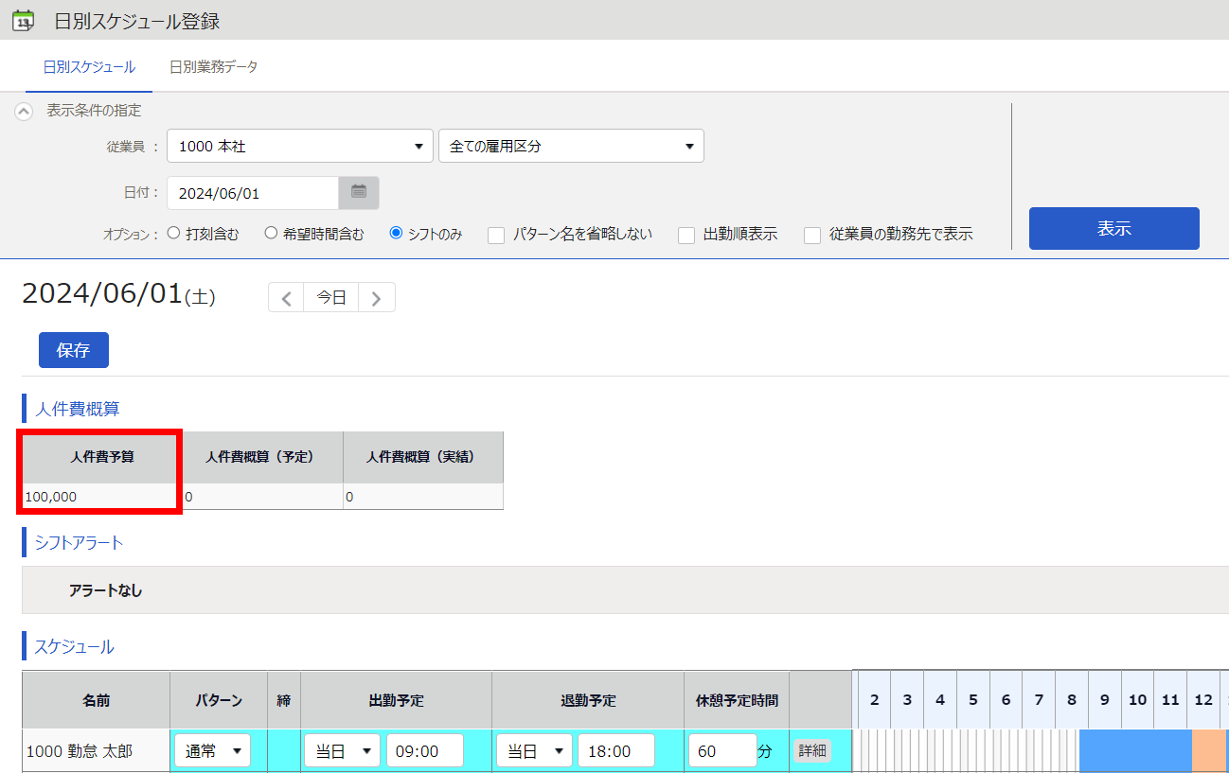Click the 表示 button
Screen dimensions: 1229x773
[1113, 228]
